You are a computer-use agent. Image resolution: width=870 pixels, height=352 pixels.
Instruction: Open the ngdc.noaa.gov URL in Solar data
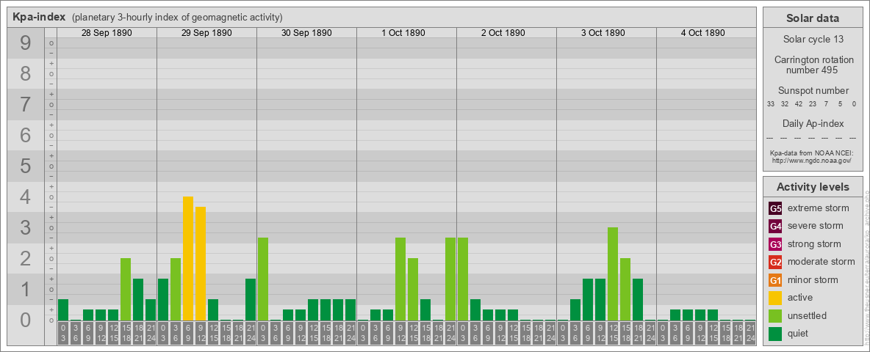812,161
